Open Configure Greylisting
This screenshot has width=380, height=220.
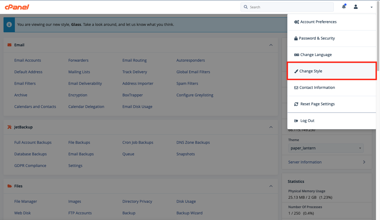coord(195,95)
